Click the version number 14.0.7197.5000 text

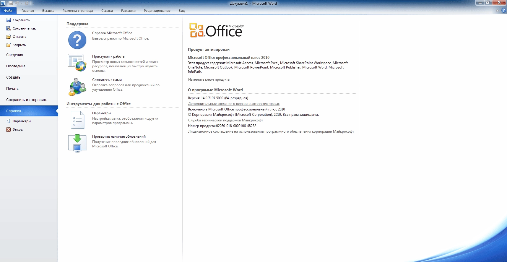[x=212, y=98]
